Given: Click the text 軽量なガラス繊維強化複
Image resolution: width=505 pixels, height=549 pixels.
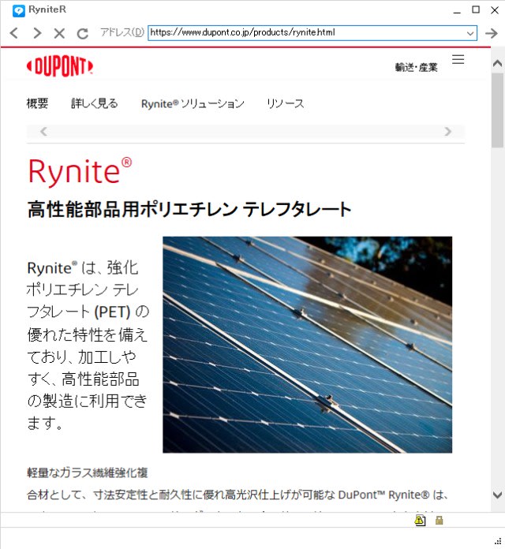Looking at the screenshot, I should tap(88, 472).
